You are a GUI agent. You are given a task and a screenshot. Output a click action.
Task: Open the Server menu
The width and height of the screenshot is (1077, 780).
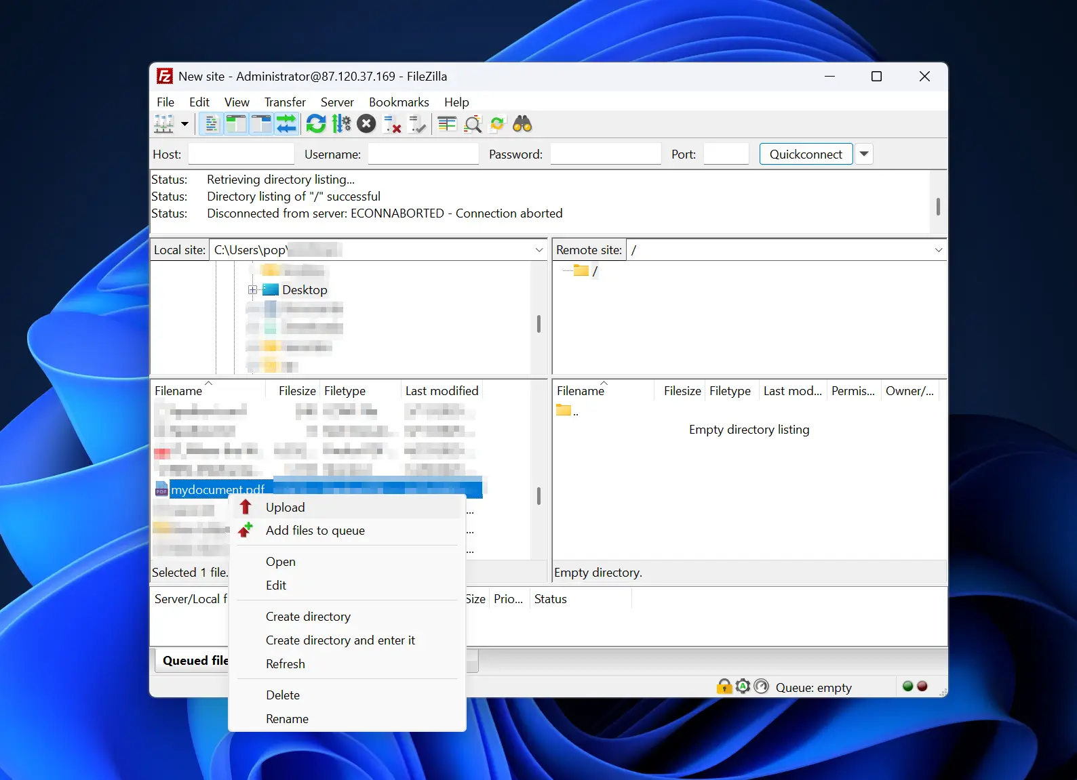pos(337,102)
